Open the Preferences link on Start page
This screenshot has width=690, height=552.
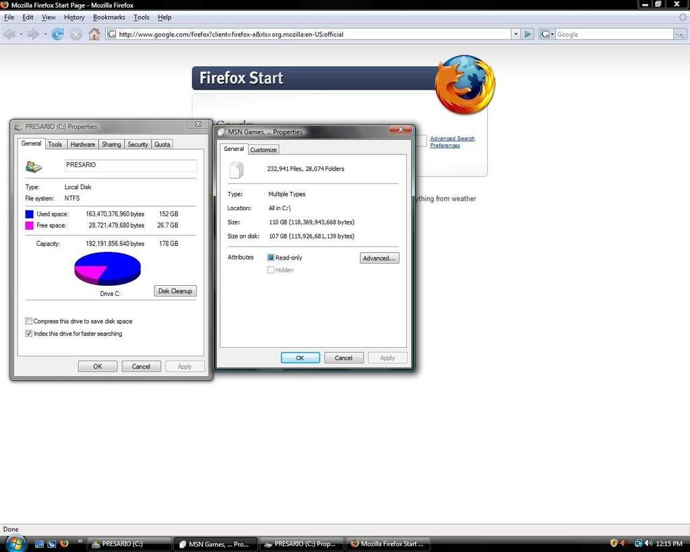445,146
